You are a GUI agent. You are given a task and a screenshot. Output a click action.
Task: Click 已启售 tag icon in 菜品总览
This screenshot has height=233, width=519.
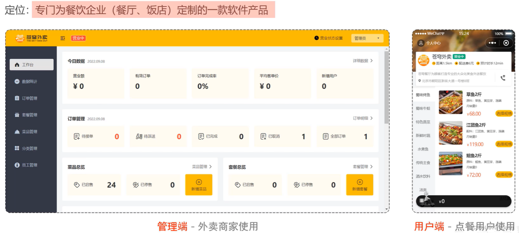click(x=77, y=185)
